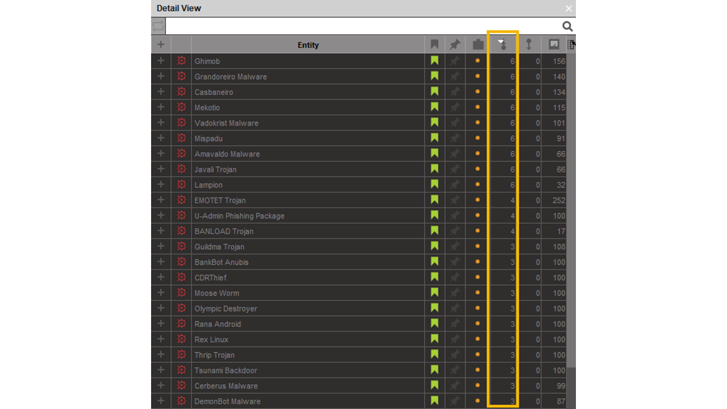Focus the Detail View search field

[363, 26]
